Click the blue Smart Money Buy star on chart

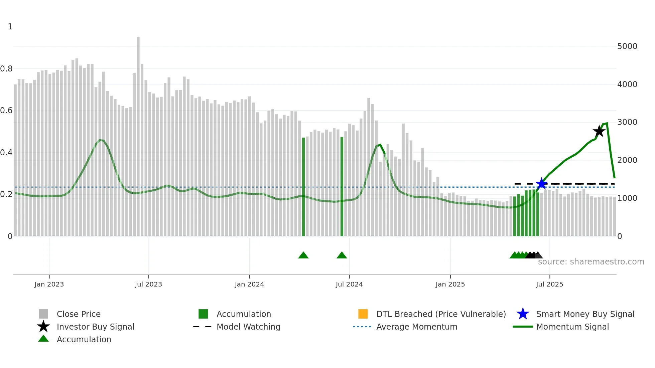[x=541, y=184]
